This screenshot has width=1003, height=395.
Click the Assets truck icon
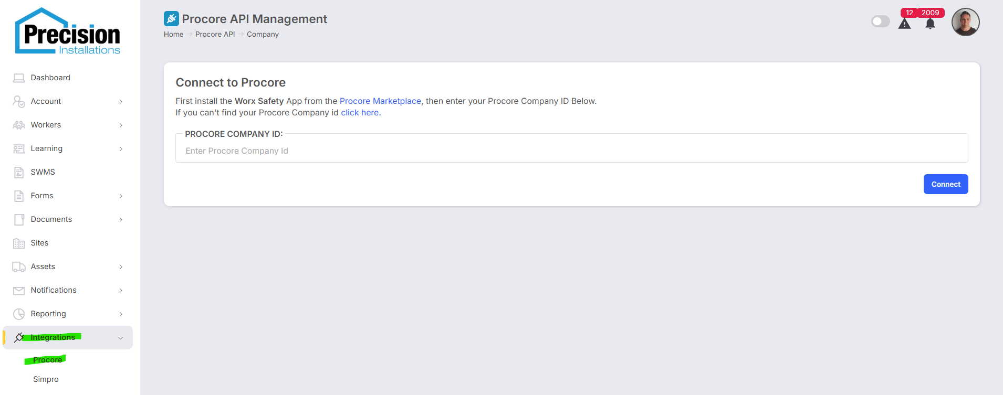(x=19, y=267)
